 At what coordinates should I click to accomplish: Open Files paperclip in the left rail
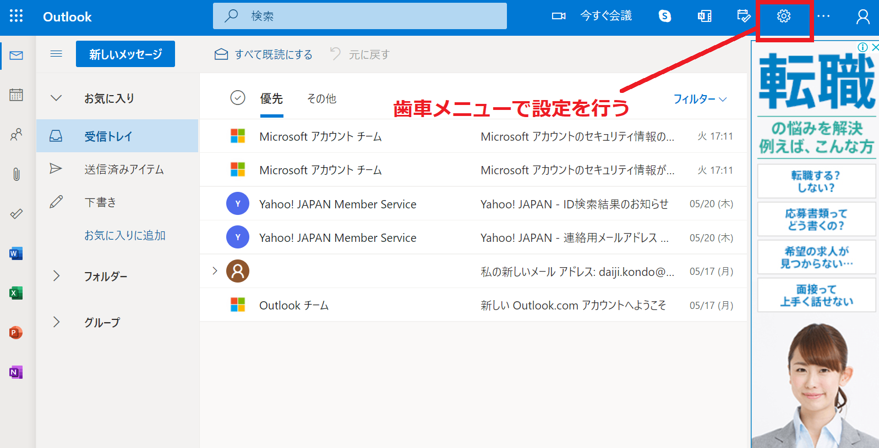17,174
